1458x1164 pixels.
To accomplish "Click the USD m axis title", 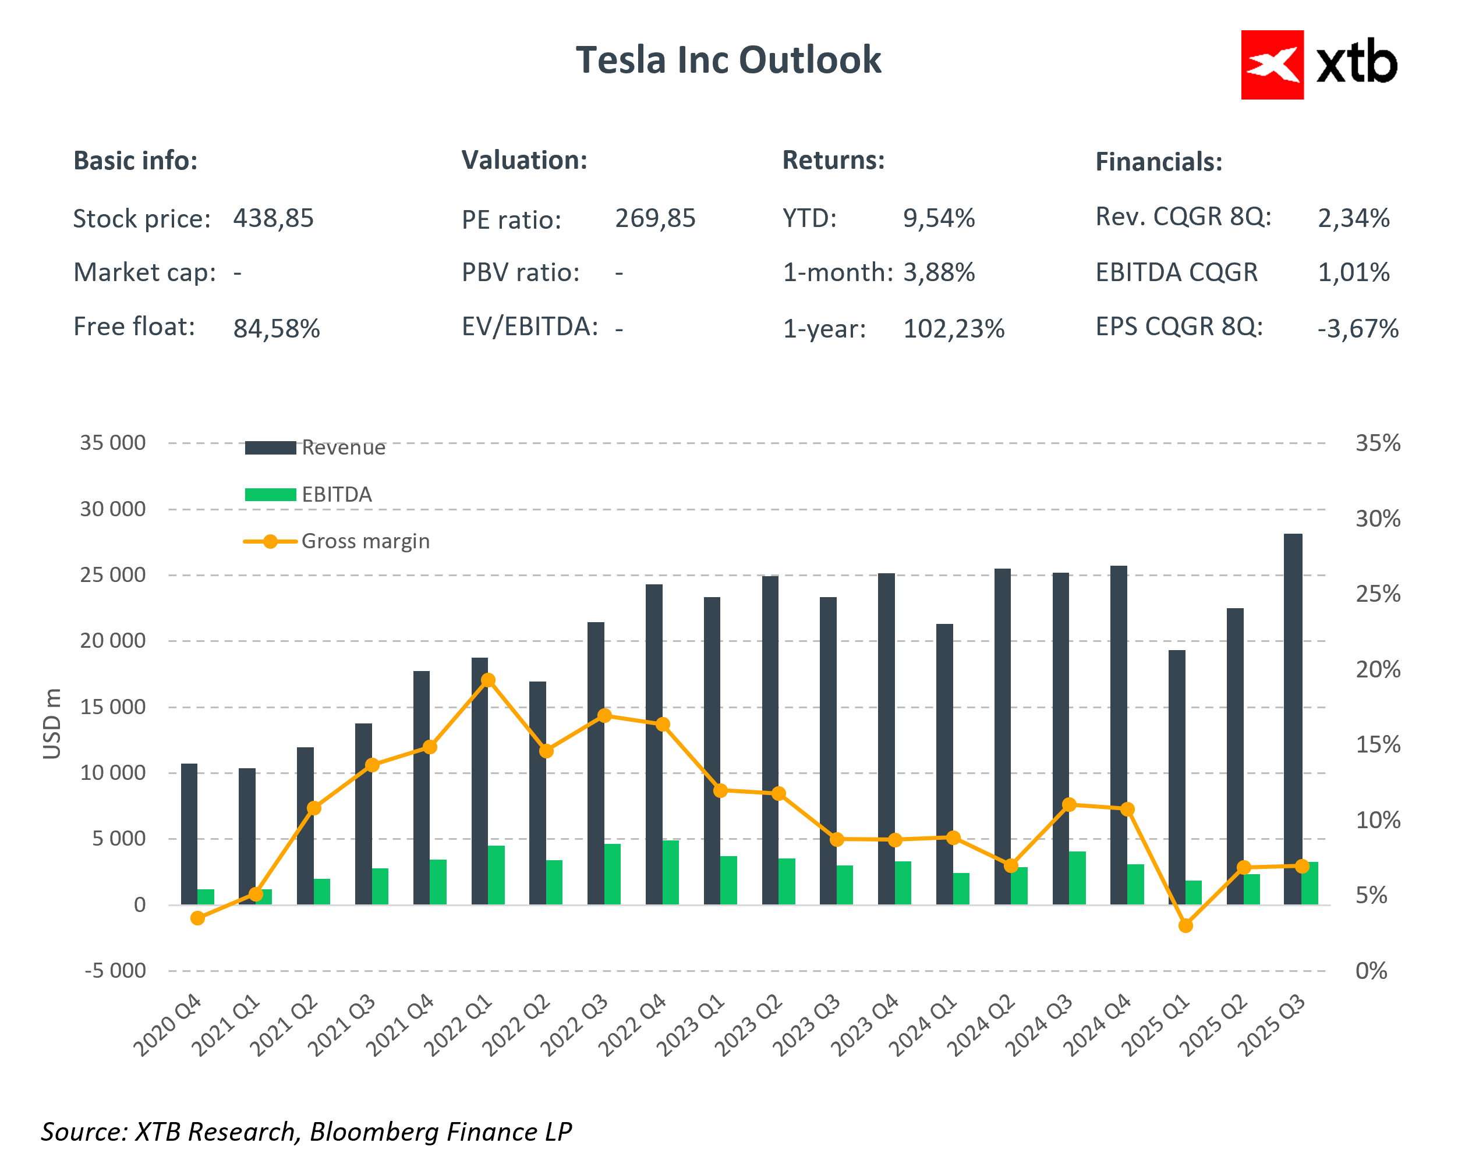I will click(x=52, y=723).
